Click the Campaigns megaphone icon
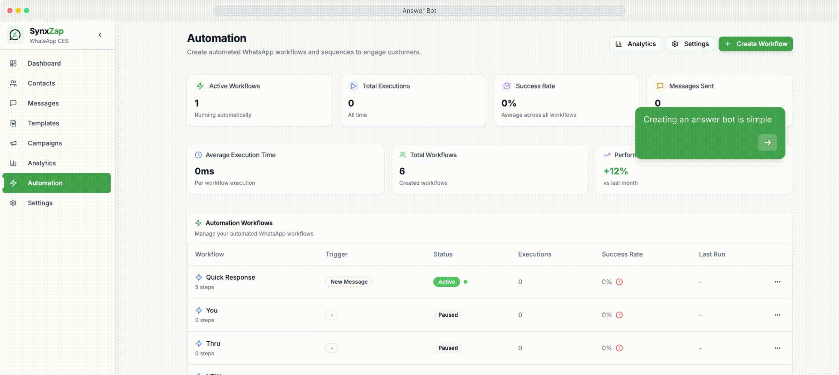This screenshot has height=375, width=839. point(13,143)
